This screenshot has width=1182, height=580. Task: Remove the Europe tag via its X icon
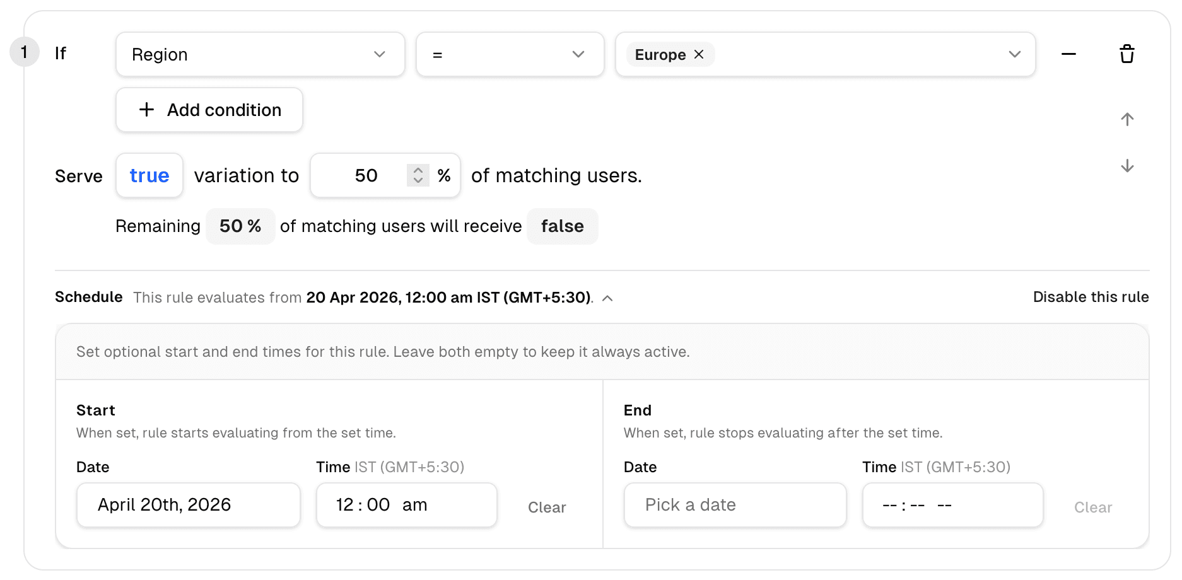click(x=698, y=54)
